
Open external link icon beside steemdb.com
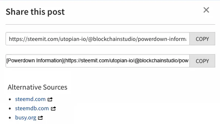pyautogui.click(x=53, y=108)
